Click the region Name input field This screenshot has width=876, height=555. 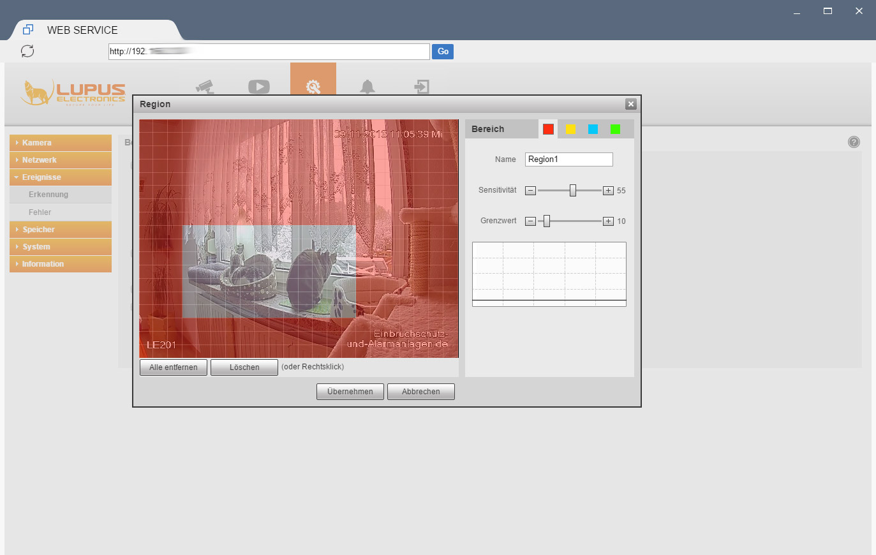(568, 159)
